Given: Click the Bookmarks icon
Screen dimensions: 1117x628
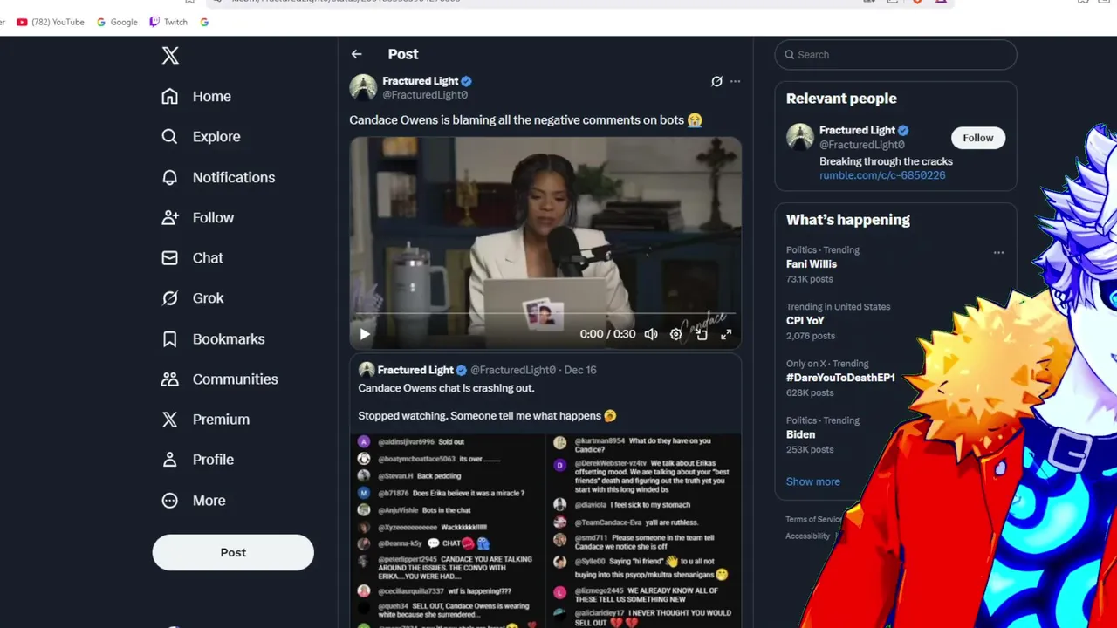Looking at the screenshot, I should point(170,338).
